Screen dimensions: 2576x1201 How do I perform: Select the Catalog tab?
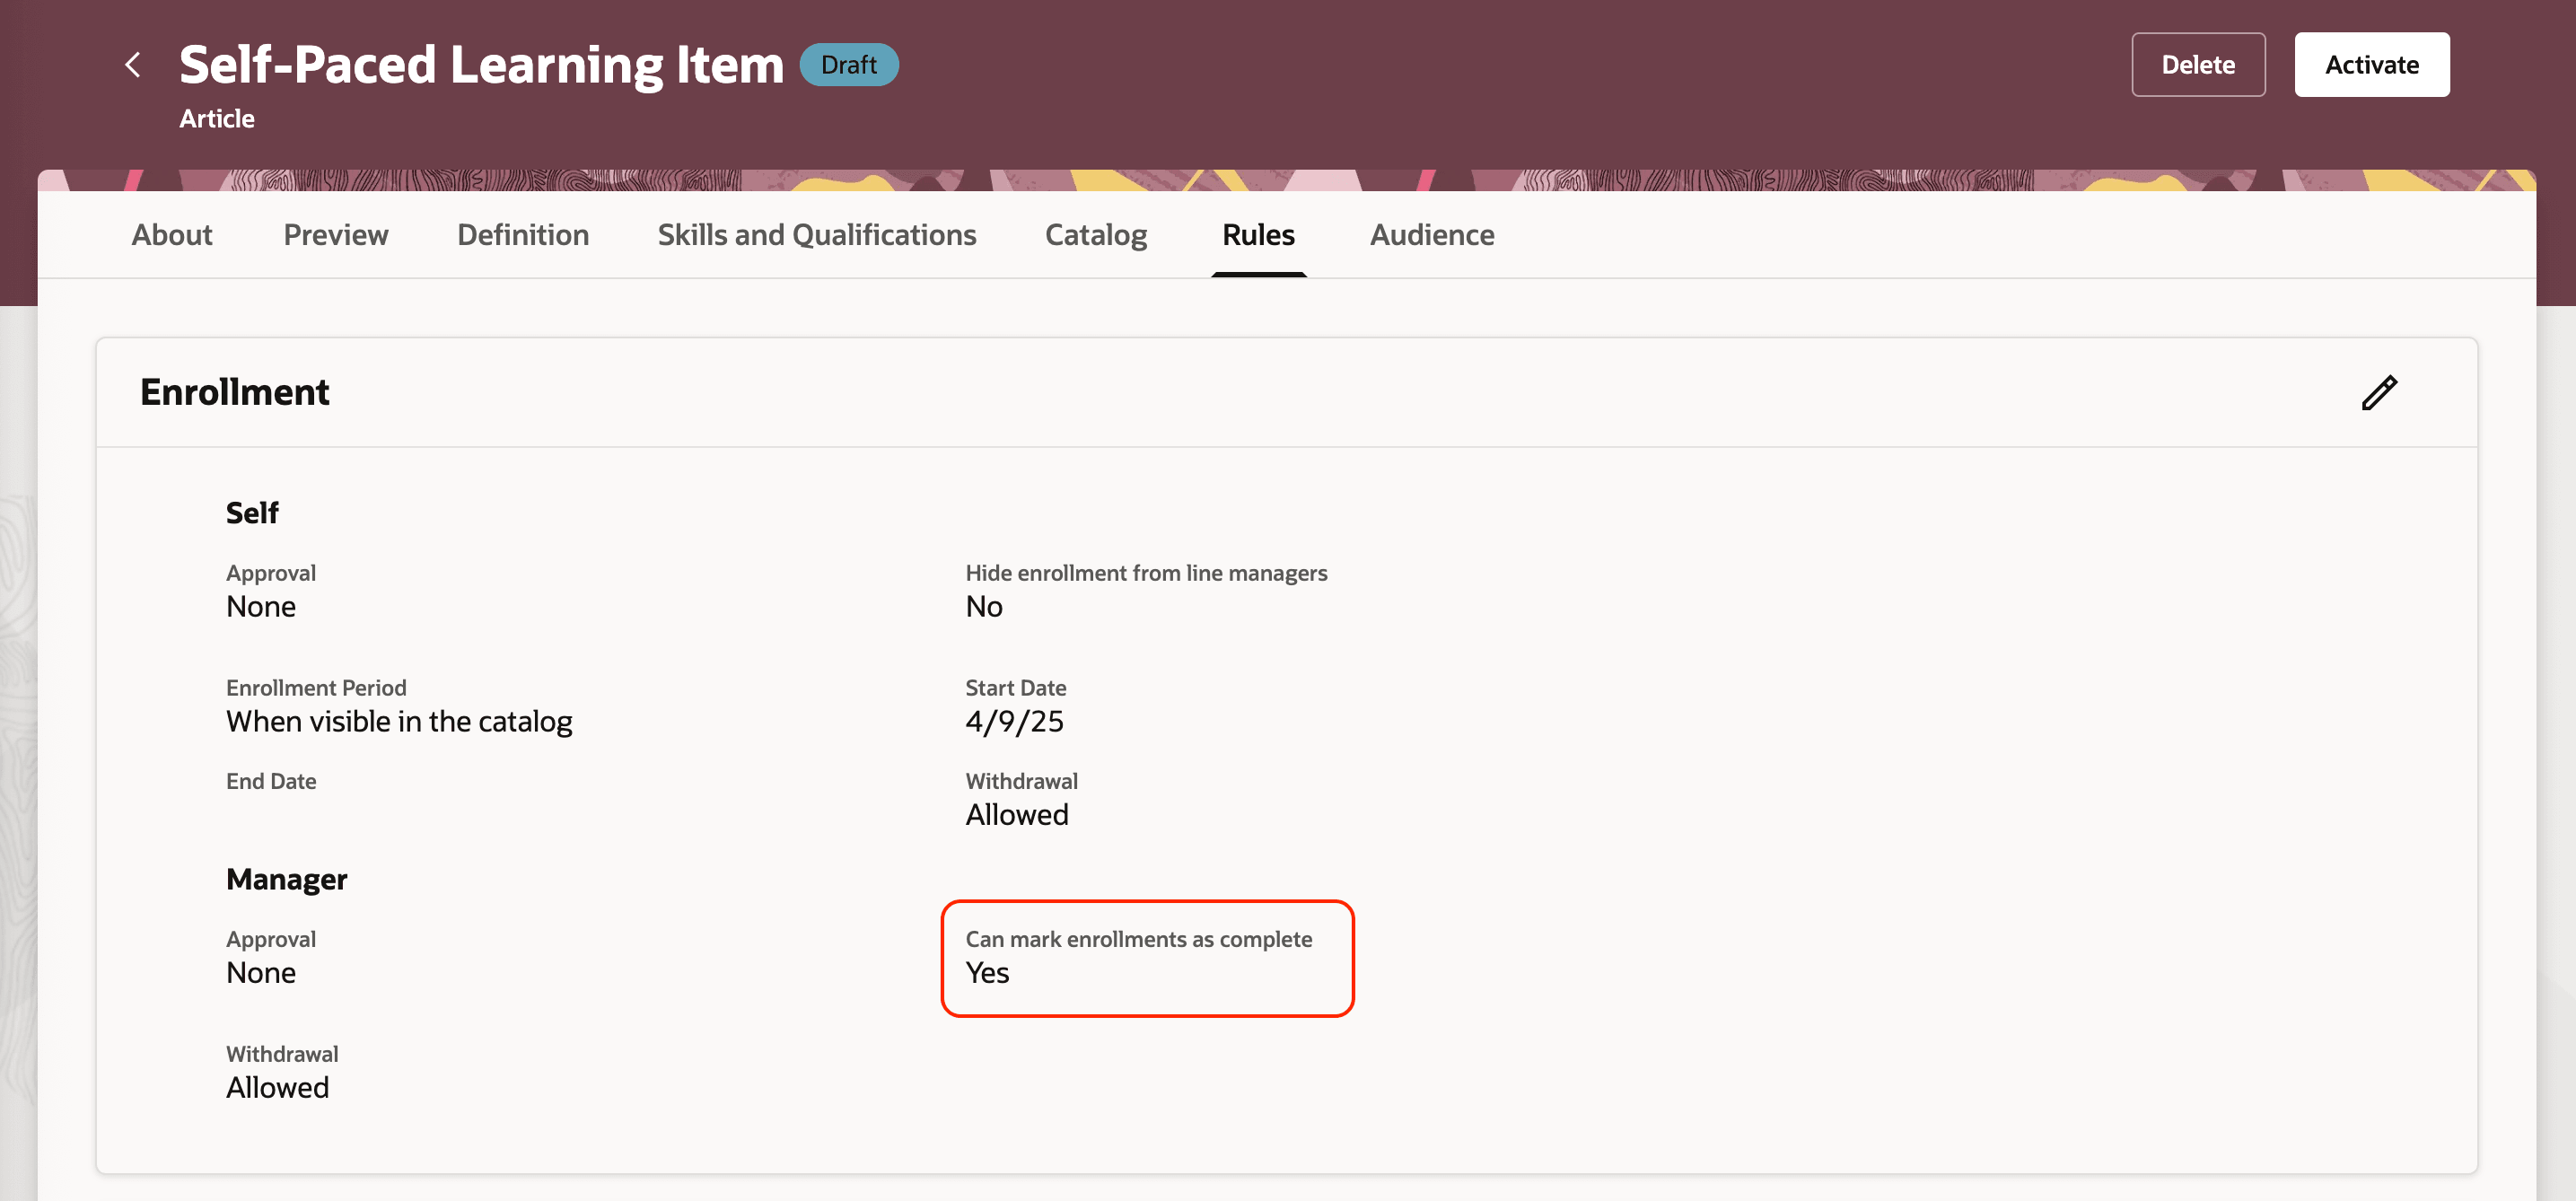pyautogui.click(x=1095, y=235)
